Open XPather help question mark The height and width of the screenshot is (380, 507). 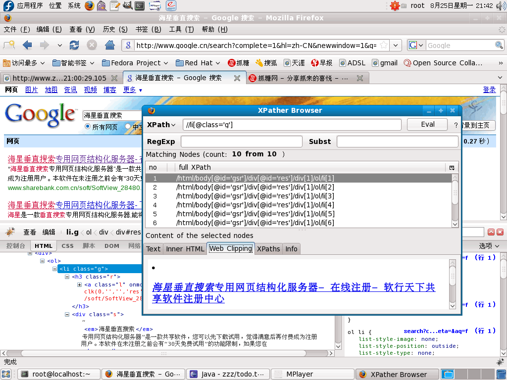(x=456, y=125)
